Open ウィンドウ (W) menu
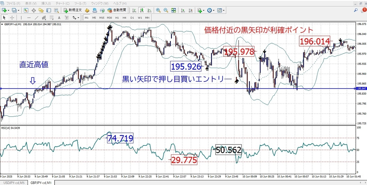367x185 pixels. 99,3
